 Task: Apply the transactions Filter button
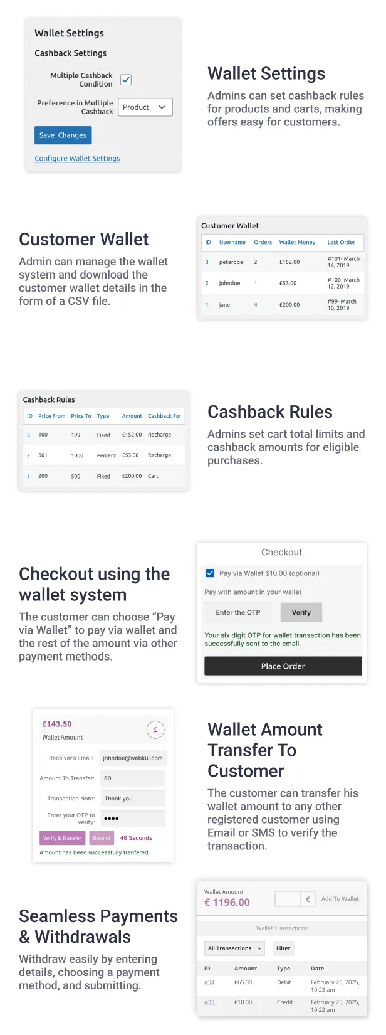pos(283,948)
